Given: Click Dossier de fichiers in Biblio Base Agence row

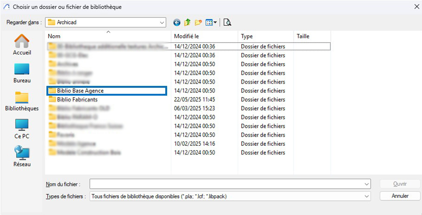Looking at the screenshot, I should pyautogui.click(x=263, y=91).
